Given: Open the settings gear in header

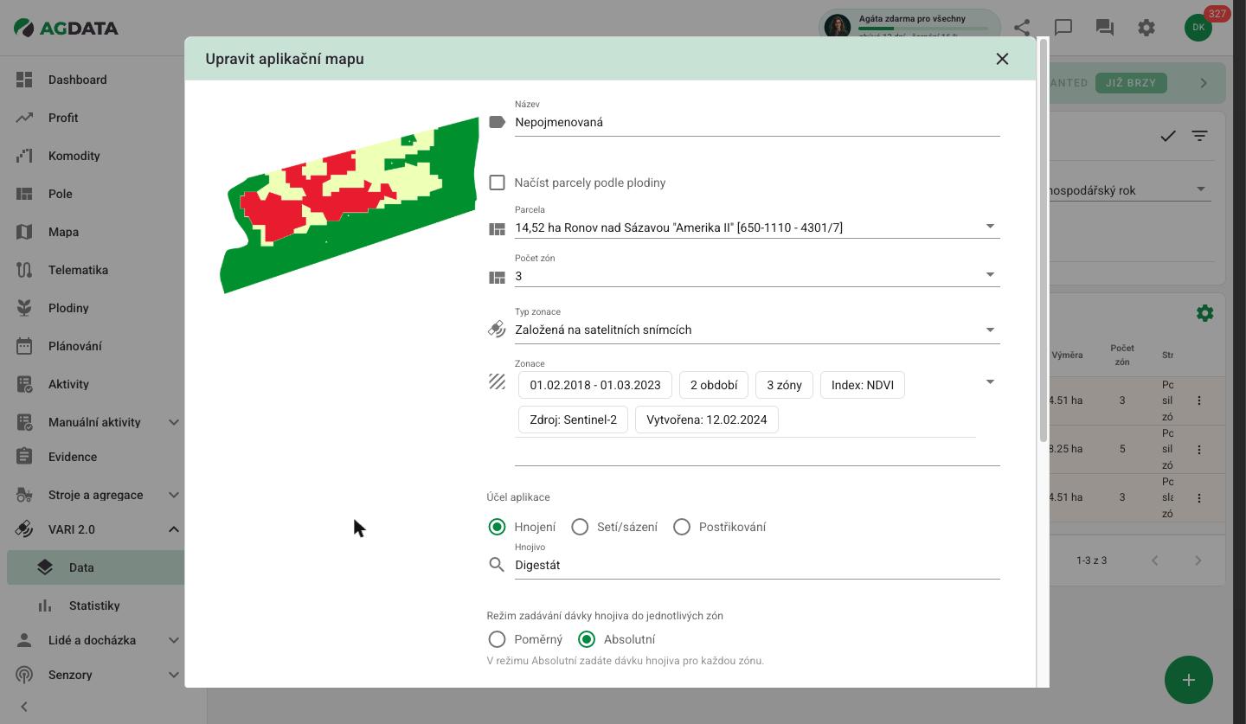Looking at the screenshot, I should (x=1146, y=28).
